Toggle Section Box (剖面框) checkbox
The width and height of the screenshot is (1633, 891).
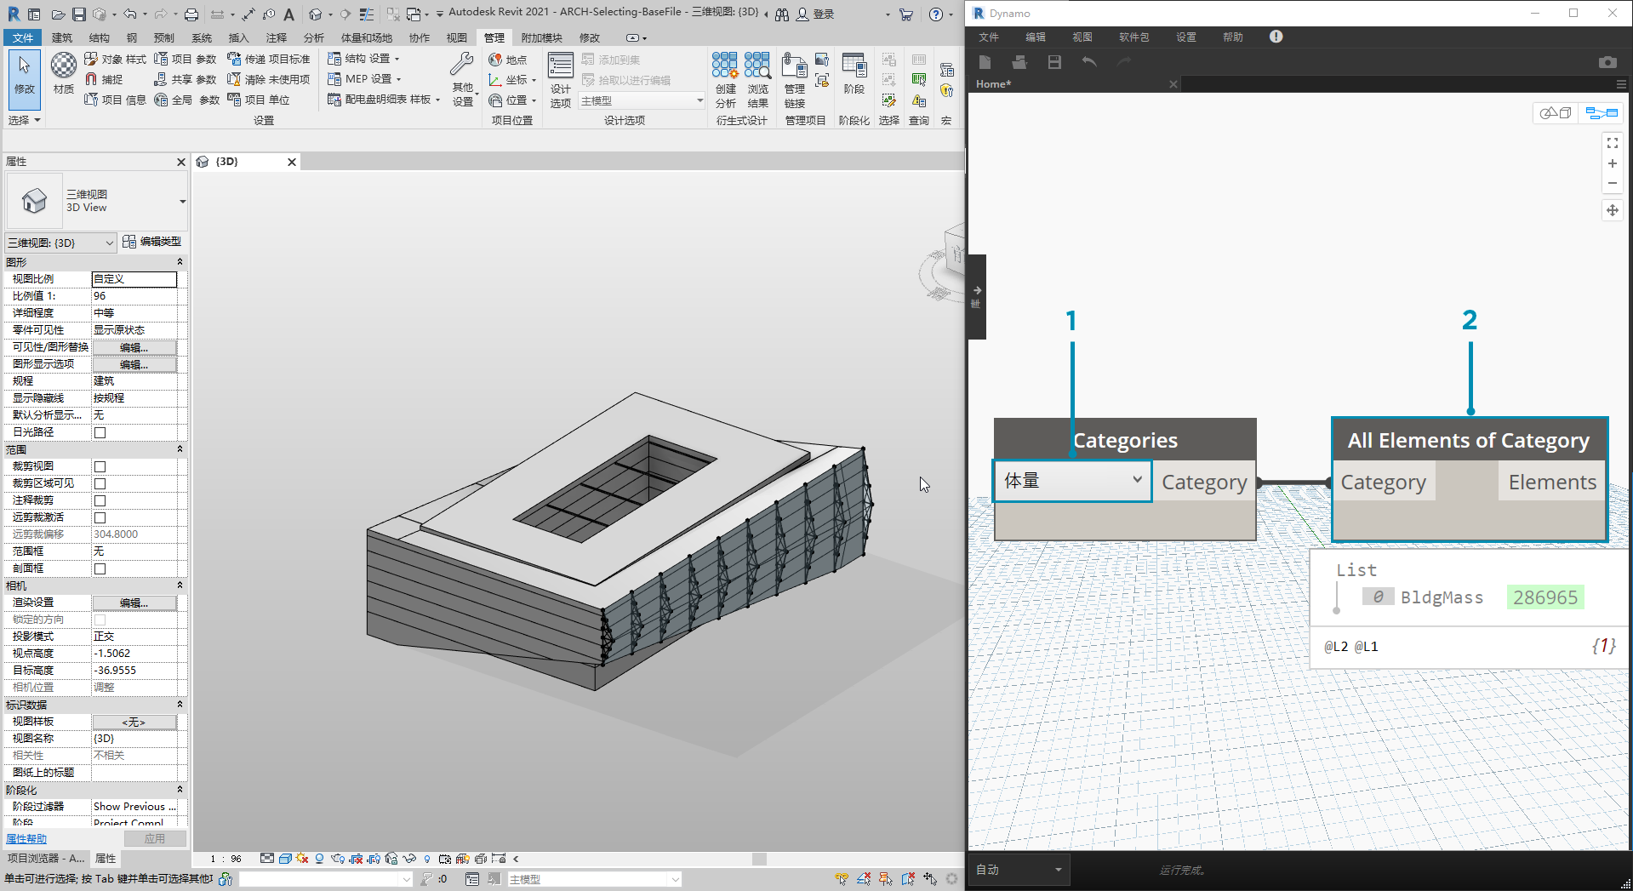[100, 568]
